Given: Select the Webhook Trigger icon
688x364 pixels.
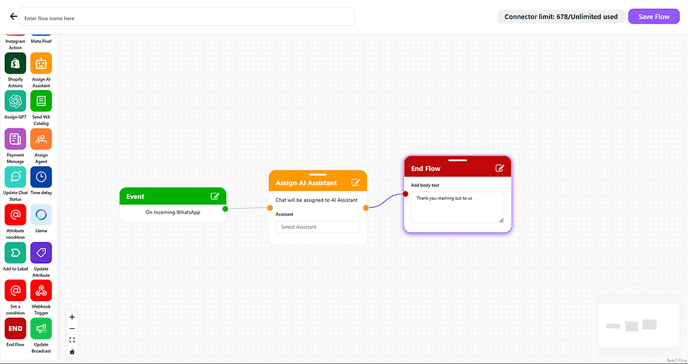Looking at the screenshot, I should click(41, 290).
